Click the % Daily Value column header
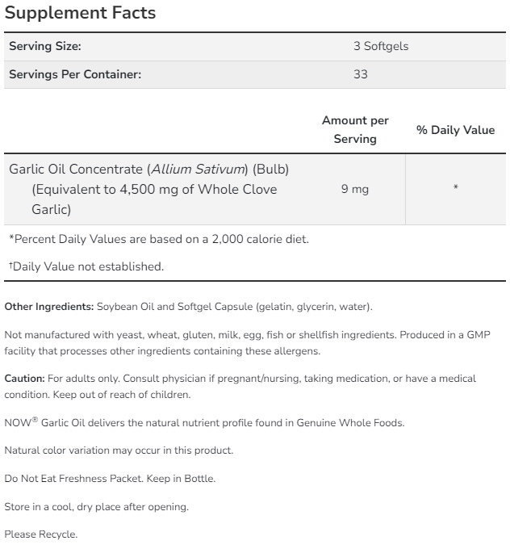This screenshot has height=549, width=510. click(455, 130)
